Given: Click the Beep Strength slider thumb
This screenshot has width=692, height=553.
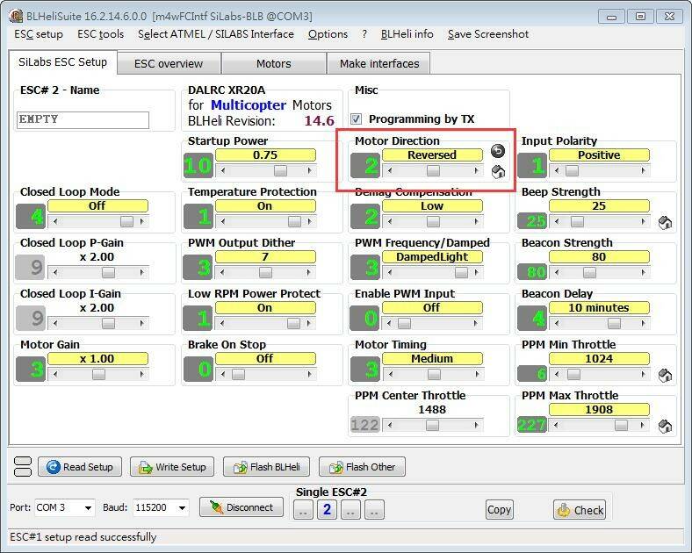Looking at the screenshot, I should tap(577, 221).
